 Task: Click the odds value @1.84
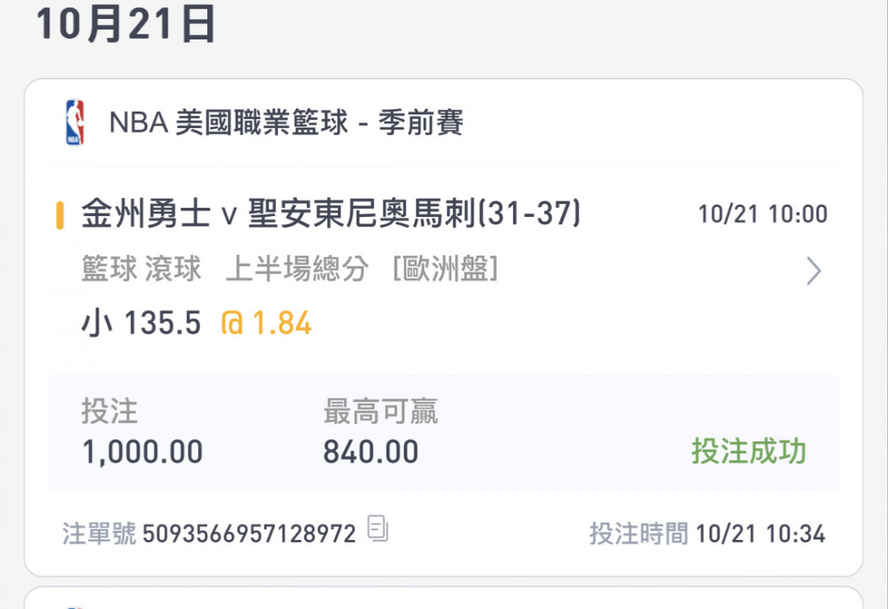coord(266,323)
